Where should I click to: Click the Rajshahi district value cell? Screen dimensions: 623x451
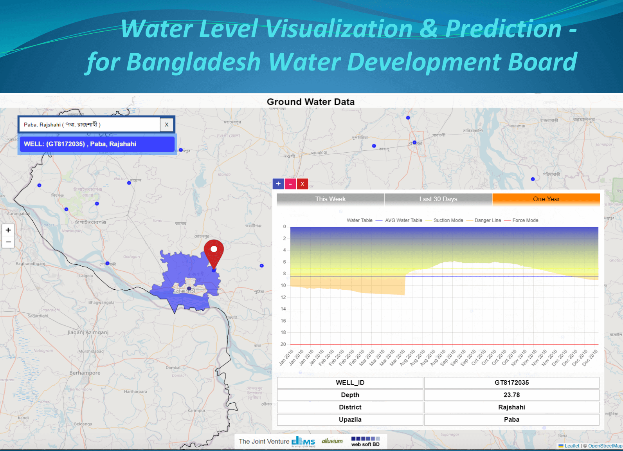coord(511,408)
